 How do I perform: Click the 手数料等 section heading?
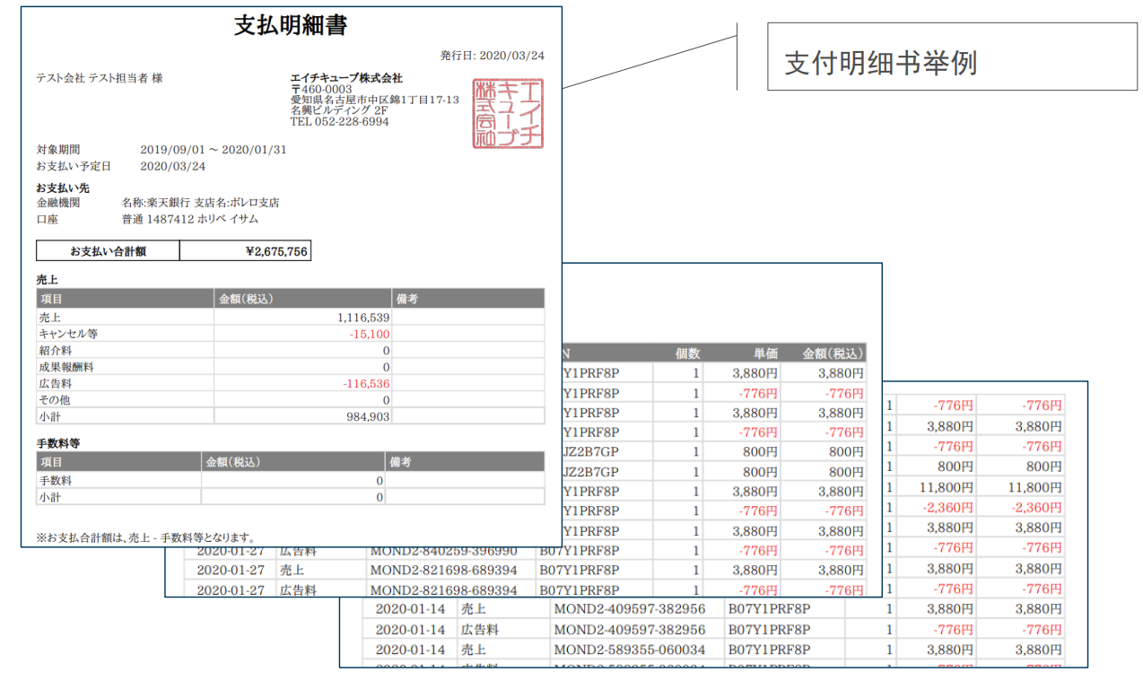coord(59,443)
